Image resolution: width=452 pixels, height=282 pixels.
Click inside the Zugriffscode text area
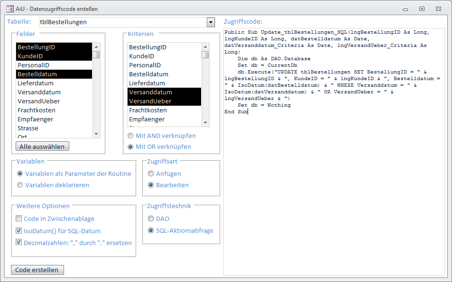tap(334, 190)
